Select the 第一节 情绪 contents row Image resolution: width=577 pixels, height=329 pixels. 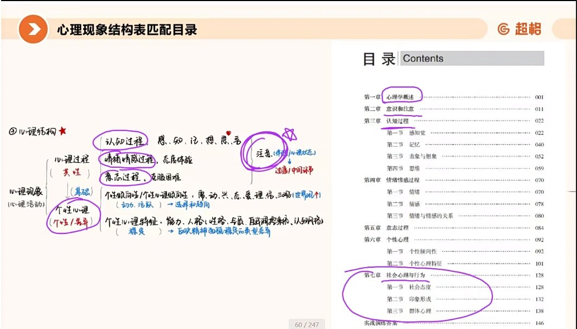[x=465, y=192]
